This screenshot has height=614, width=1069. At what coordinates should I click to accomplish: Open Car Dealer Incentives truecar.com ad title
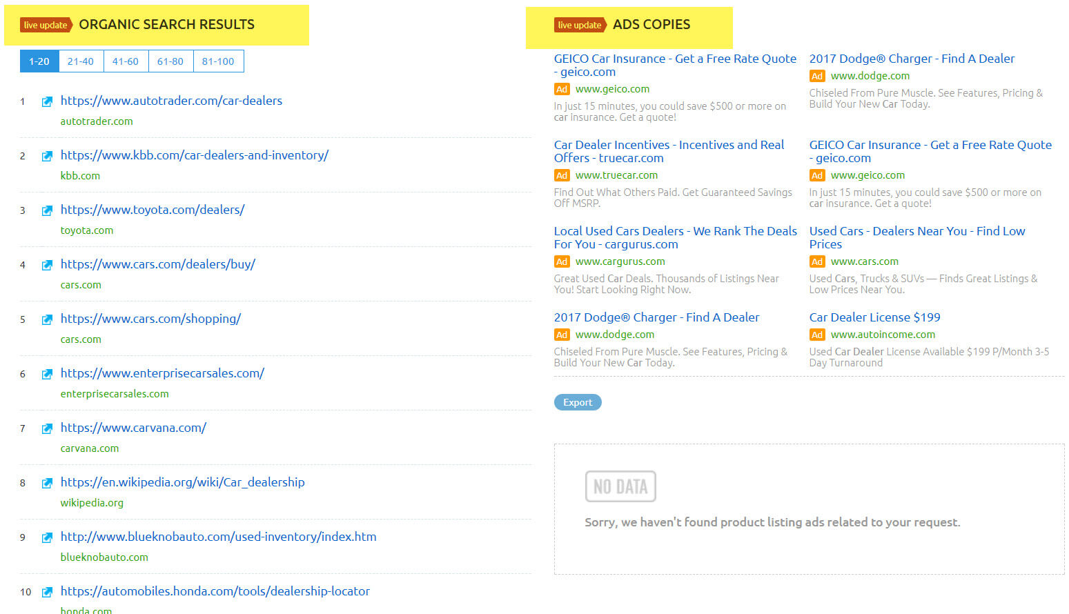(x=669, y=152)
